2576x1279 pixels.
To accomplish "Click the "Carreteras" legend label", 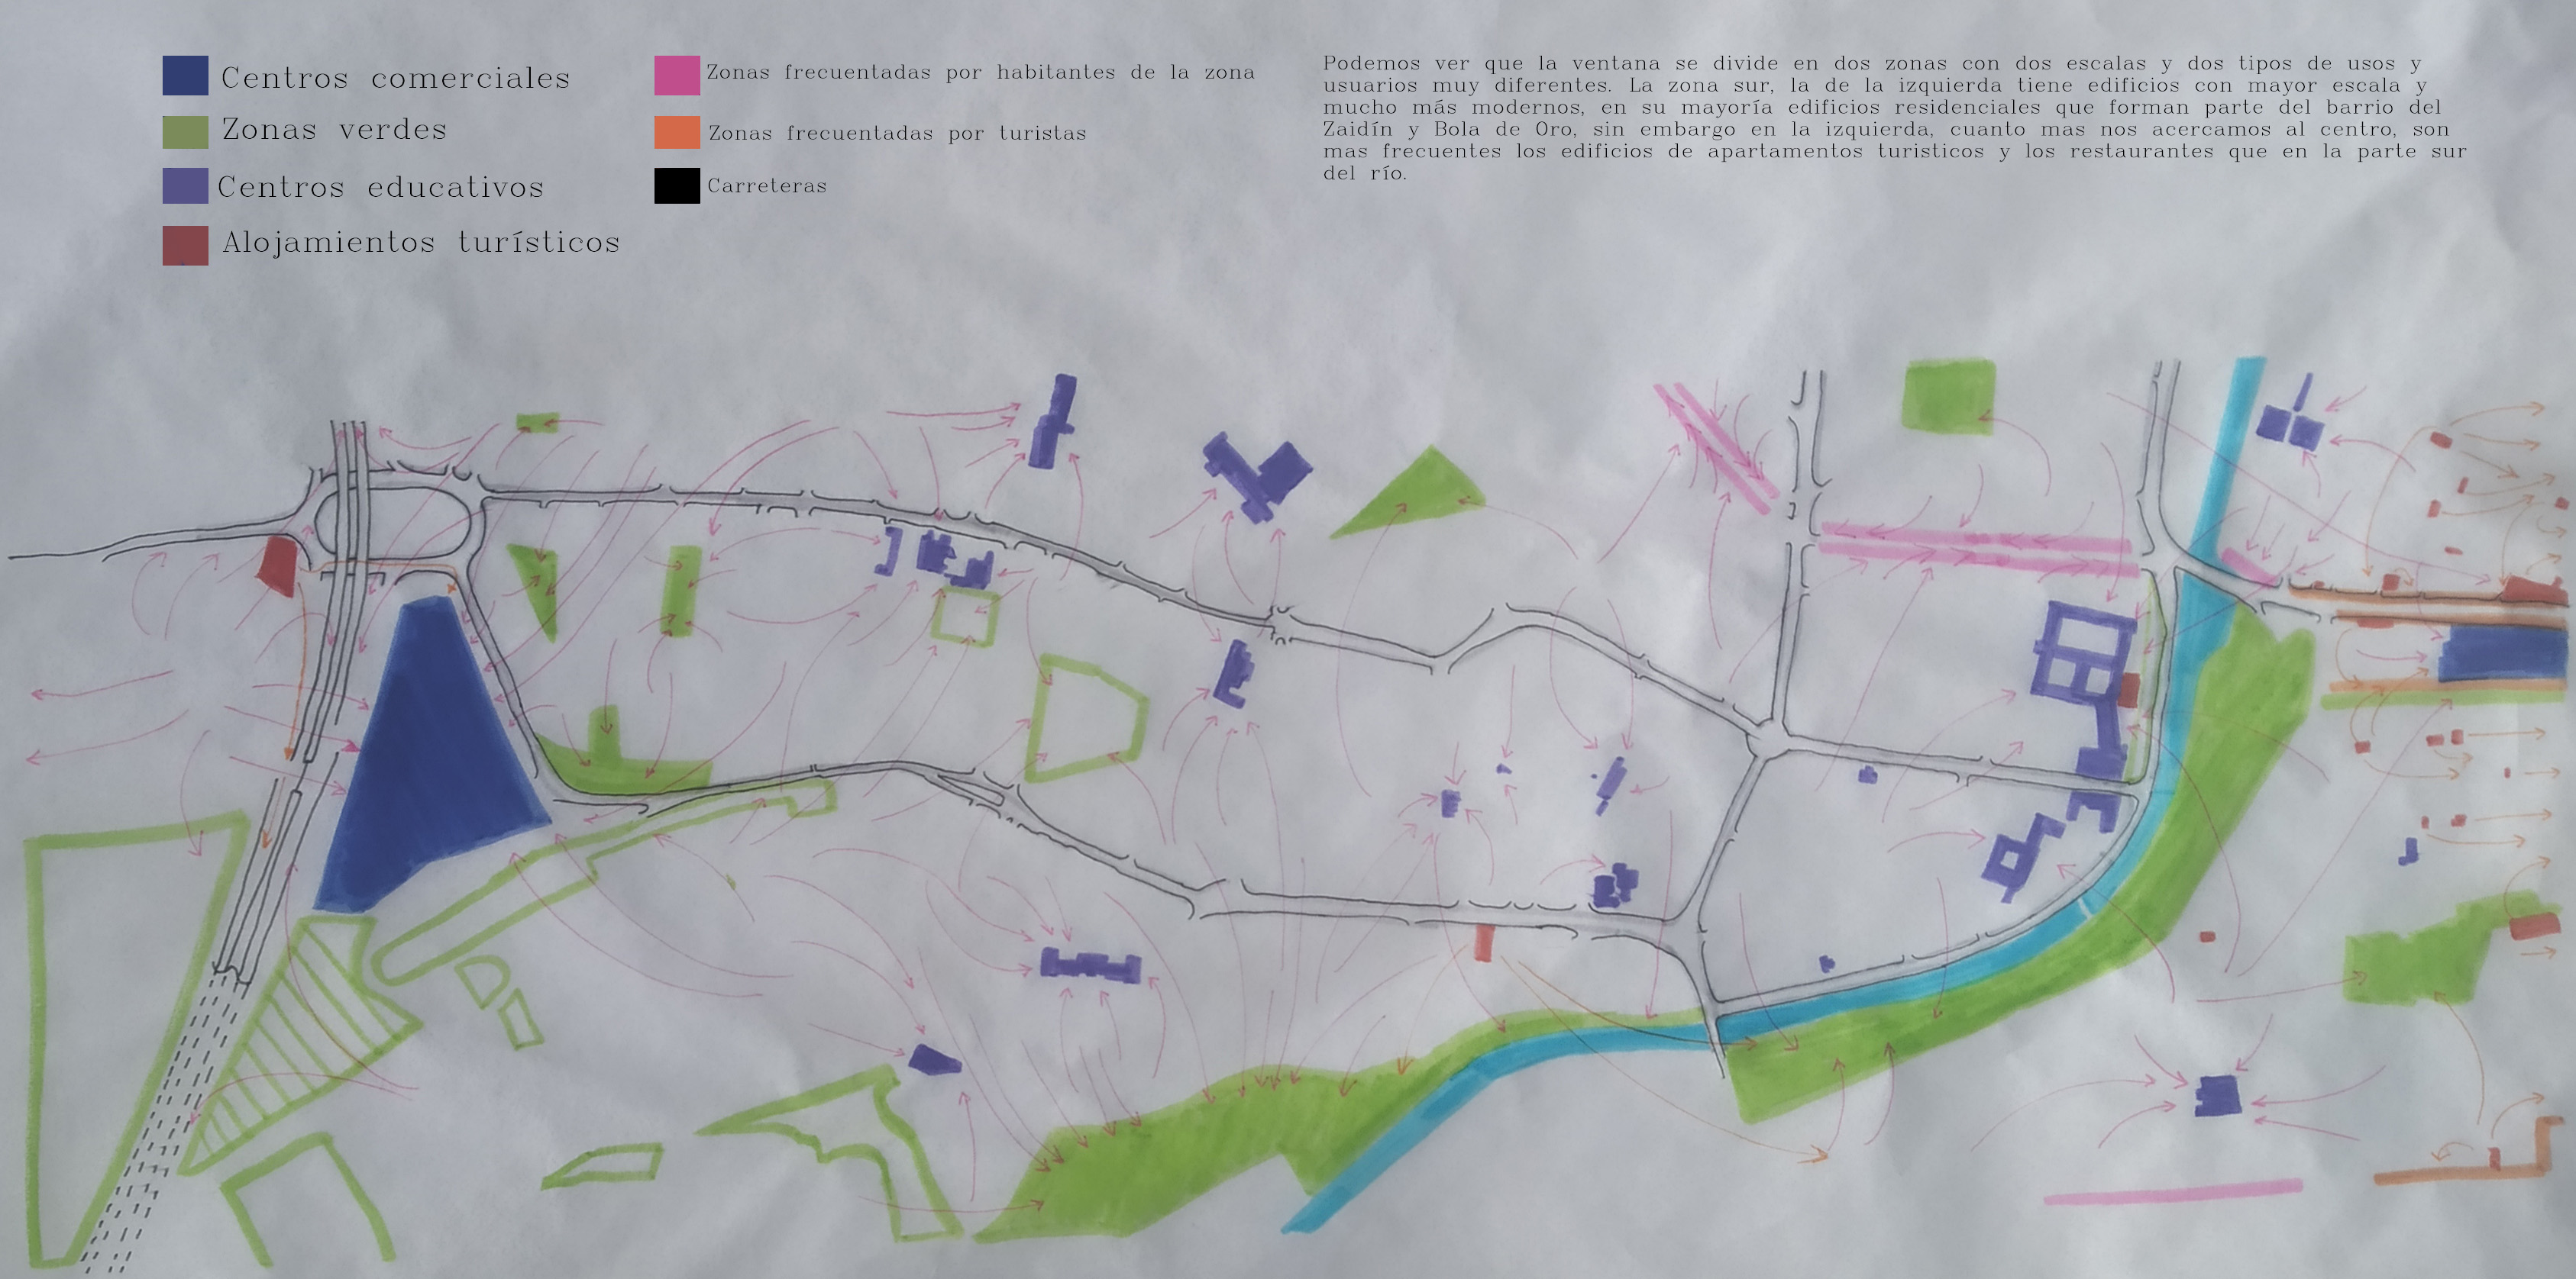I will click(x=766, y=186).
